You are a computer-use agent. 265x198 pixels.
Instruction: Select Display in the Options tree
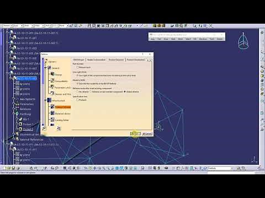[x=59, y=75]
